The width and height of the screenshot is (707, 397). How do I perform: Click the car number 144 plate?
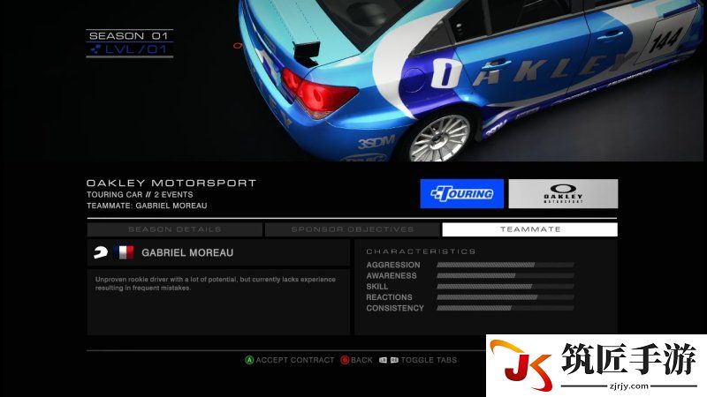point(666,40)
